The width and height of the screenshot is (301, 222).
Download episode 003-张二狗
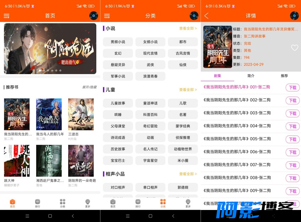(293, 114)
